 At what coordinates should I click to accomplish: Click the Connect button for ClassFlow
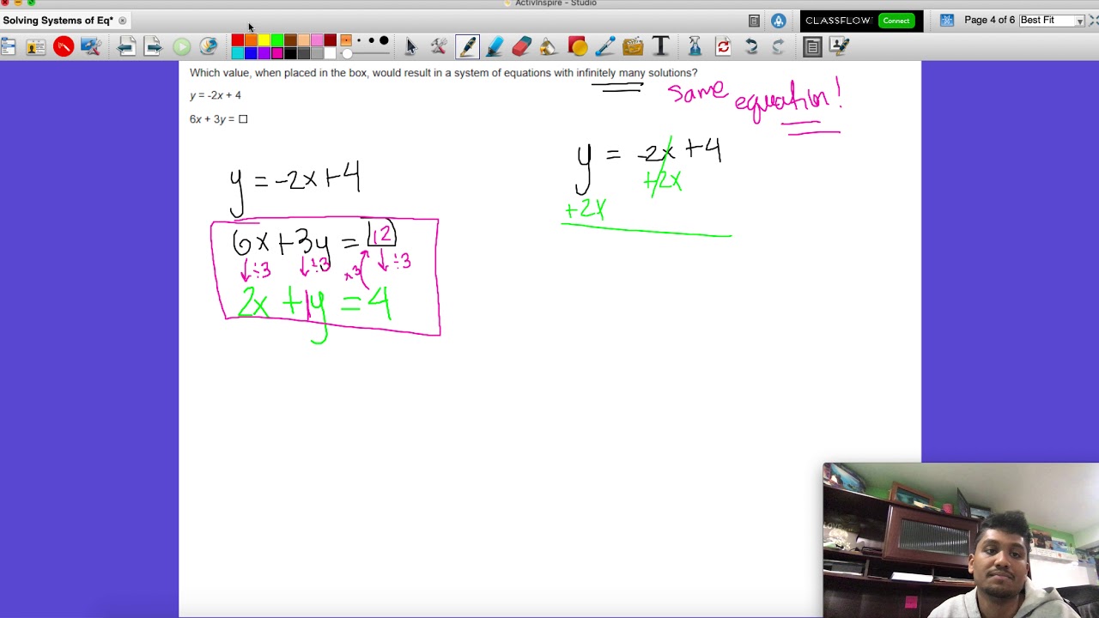(x=896, y=21)
